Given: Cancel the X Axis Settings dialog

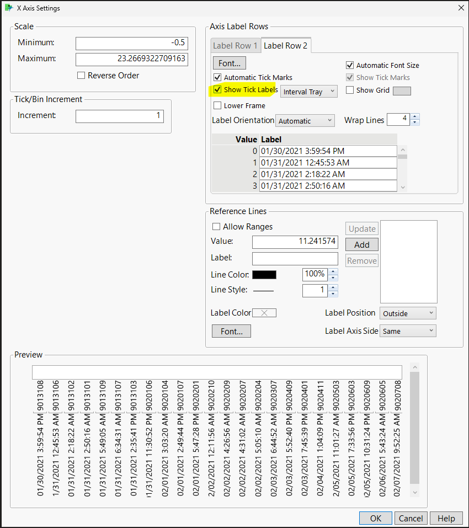Looking at the screenshot, I should (x=411, y=518).
